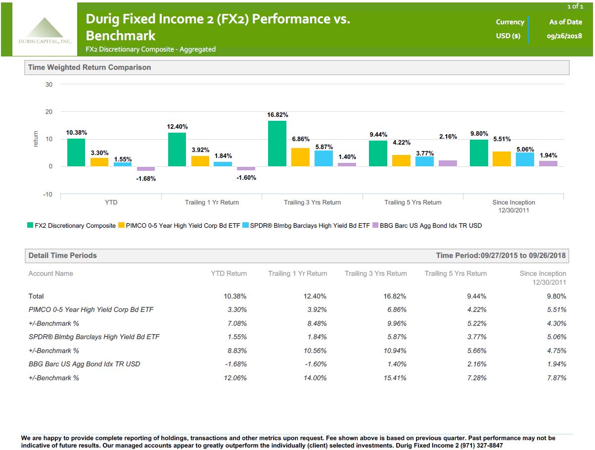Click the Since Inception blue bar 5.06%
Image resolution: width=595 pixels, height=450 pixels.
click(x=525, y=160)
